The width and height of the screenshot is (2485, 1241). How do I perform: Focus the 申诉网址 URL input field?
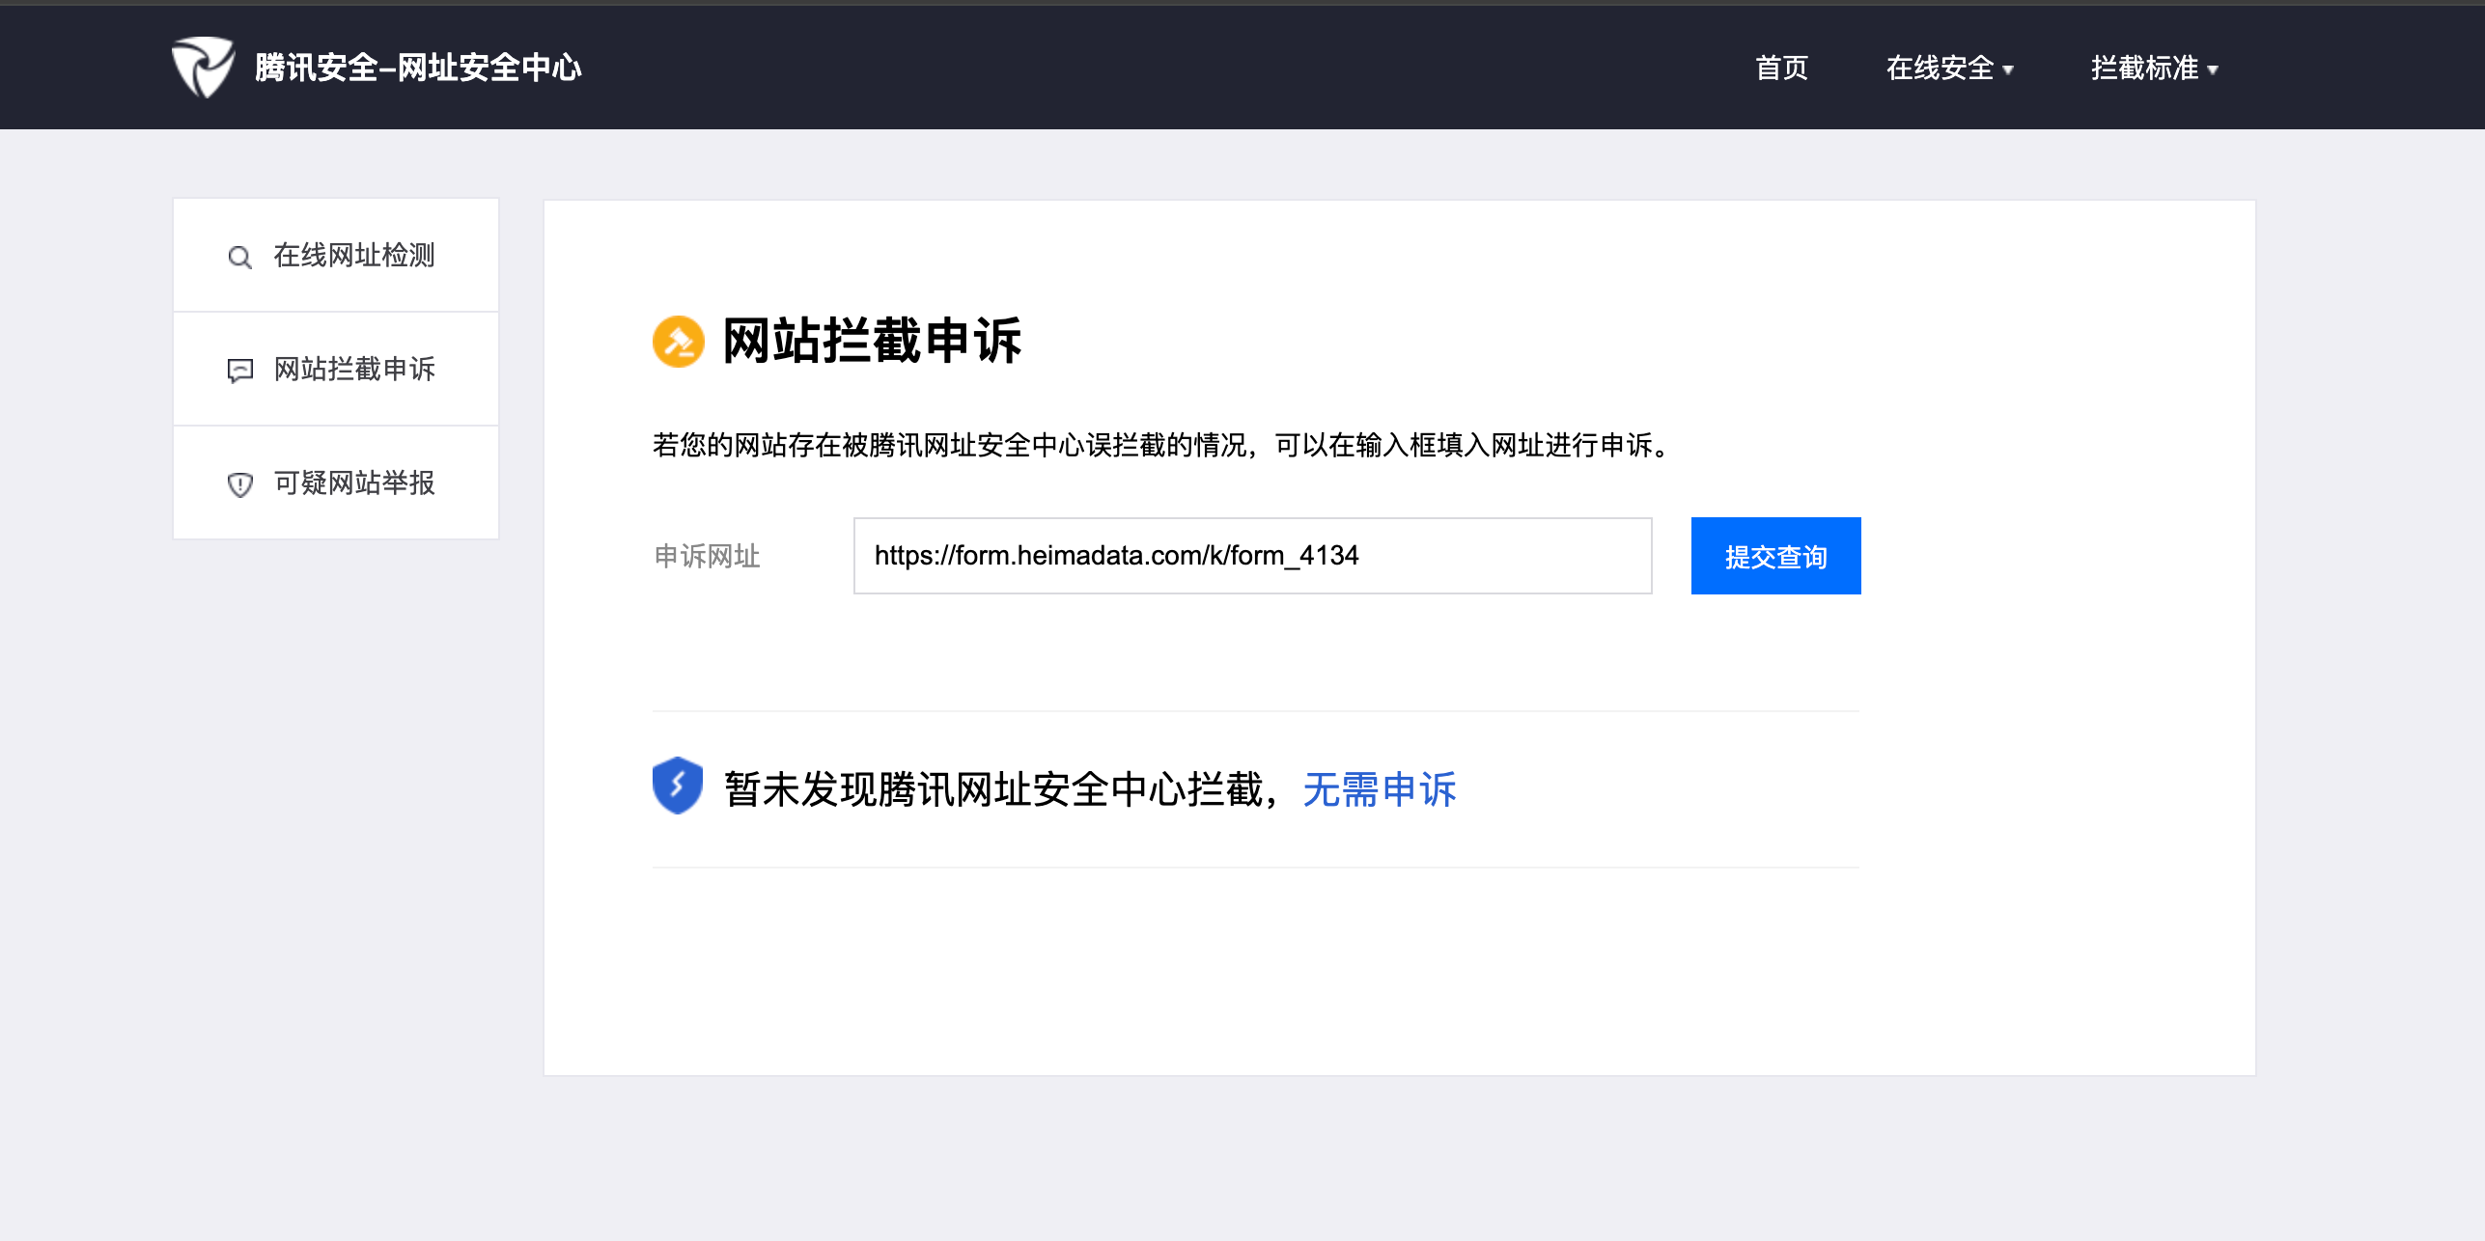pos(1251,556)
